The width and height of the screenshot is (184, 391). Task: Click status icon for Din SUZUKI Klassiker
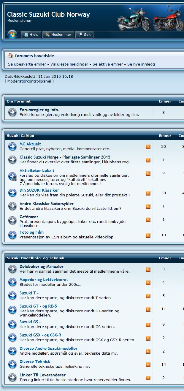tap(12, 193)
